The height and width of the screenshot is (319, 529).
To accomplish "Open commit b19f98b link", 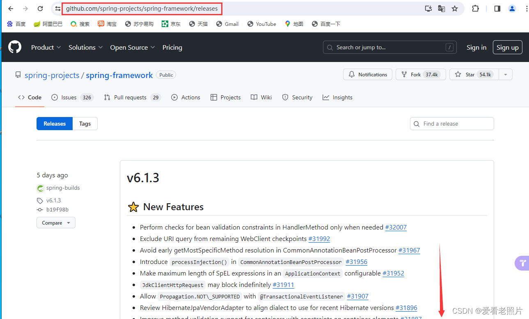I will (x=57, y=210).
